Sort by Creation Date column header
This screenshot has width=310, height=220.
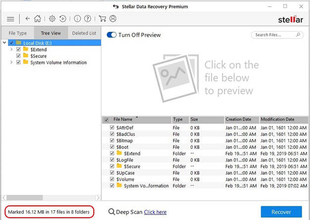point(242,119)
